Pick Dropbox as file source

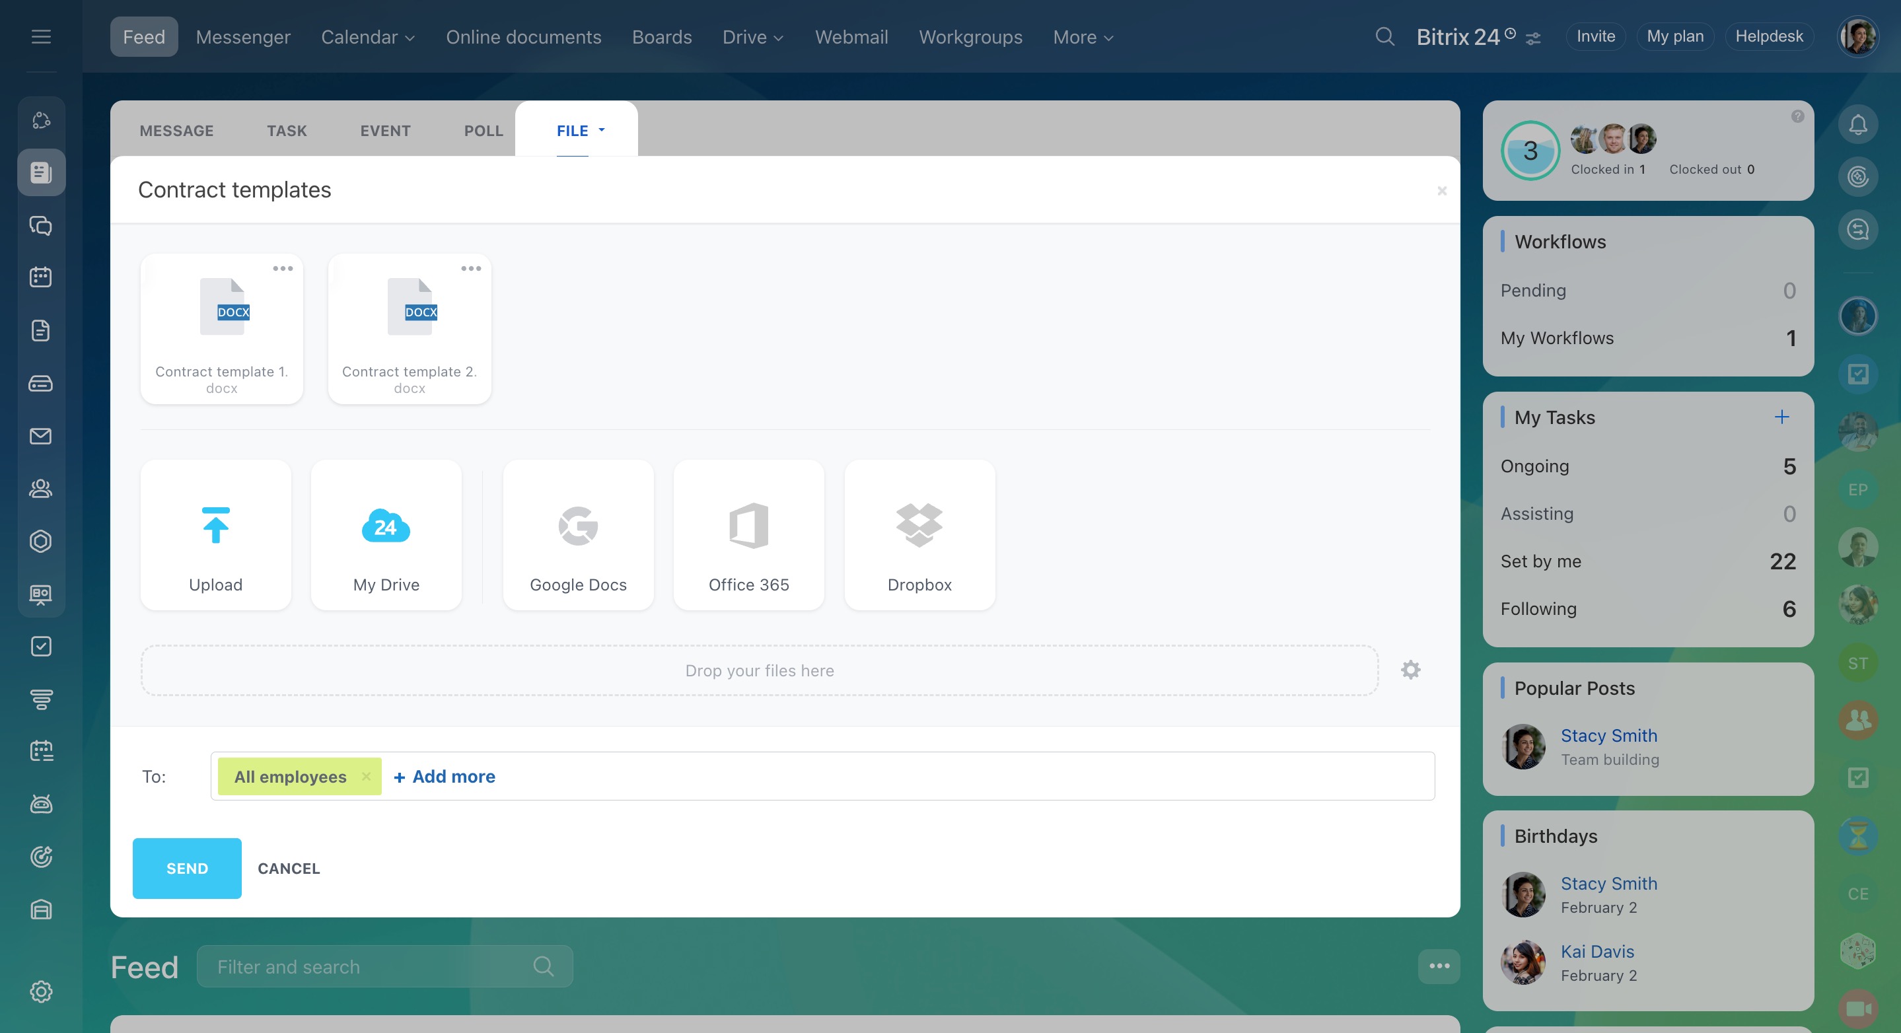[x=919, y=534]
